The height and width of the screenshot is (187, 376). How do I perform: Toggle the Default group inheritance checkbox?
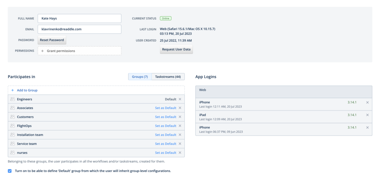(10, 171)
